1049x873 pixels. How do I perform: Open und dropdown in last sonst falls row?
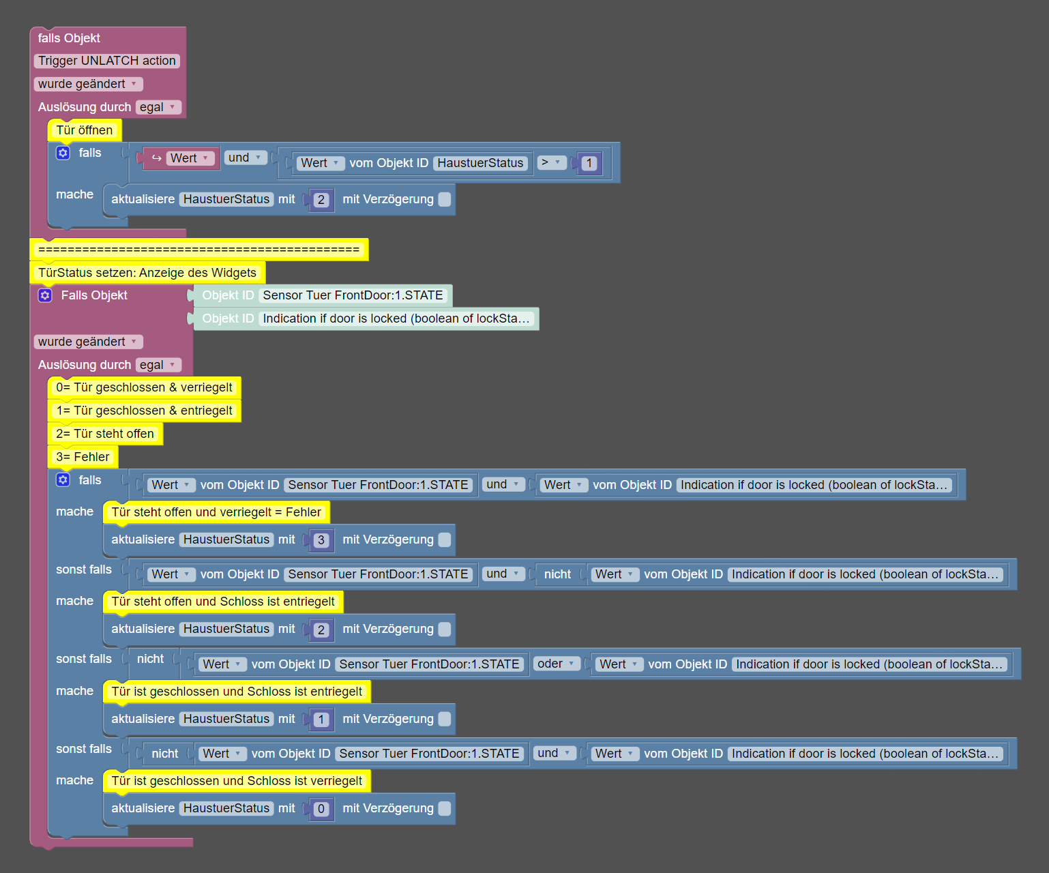point(555,753)
